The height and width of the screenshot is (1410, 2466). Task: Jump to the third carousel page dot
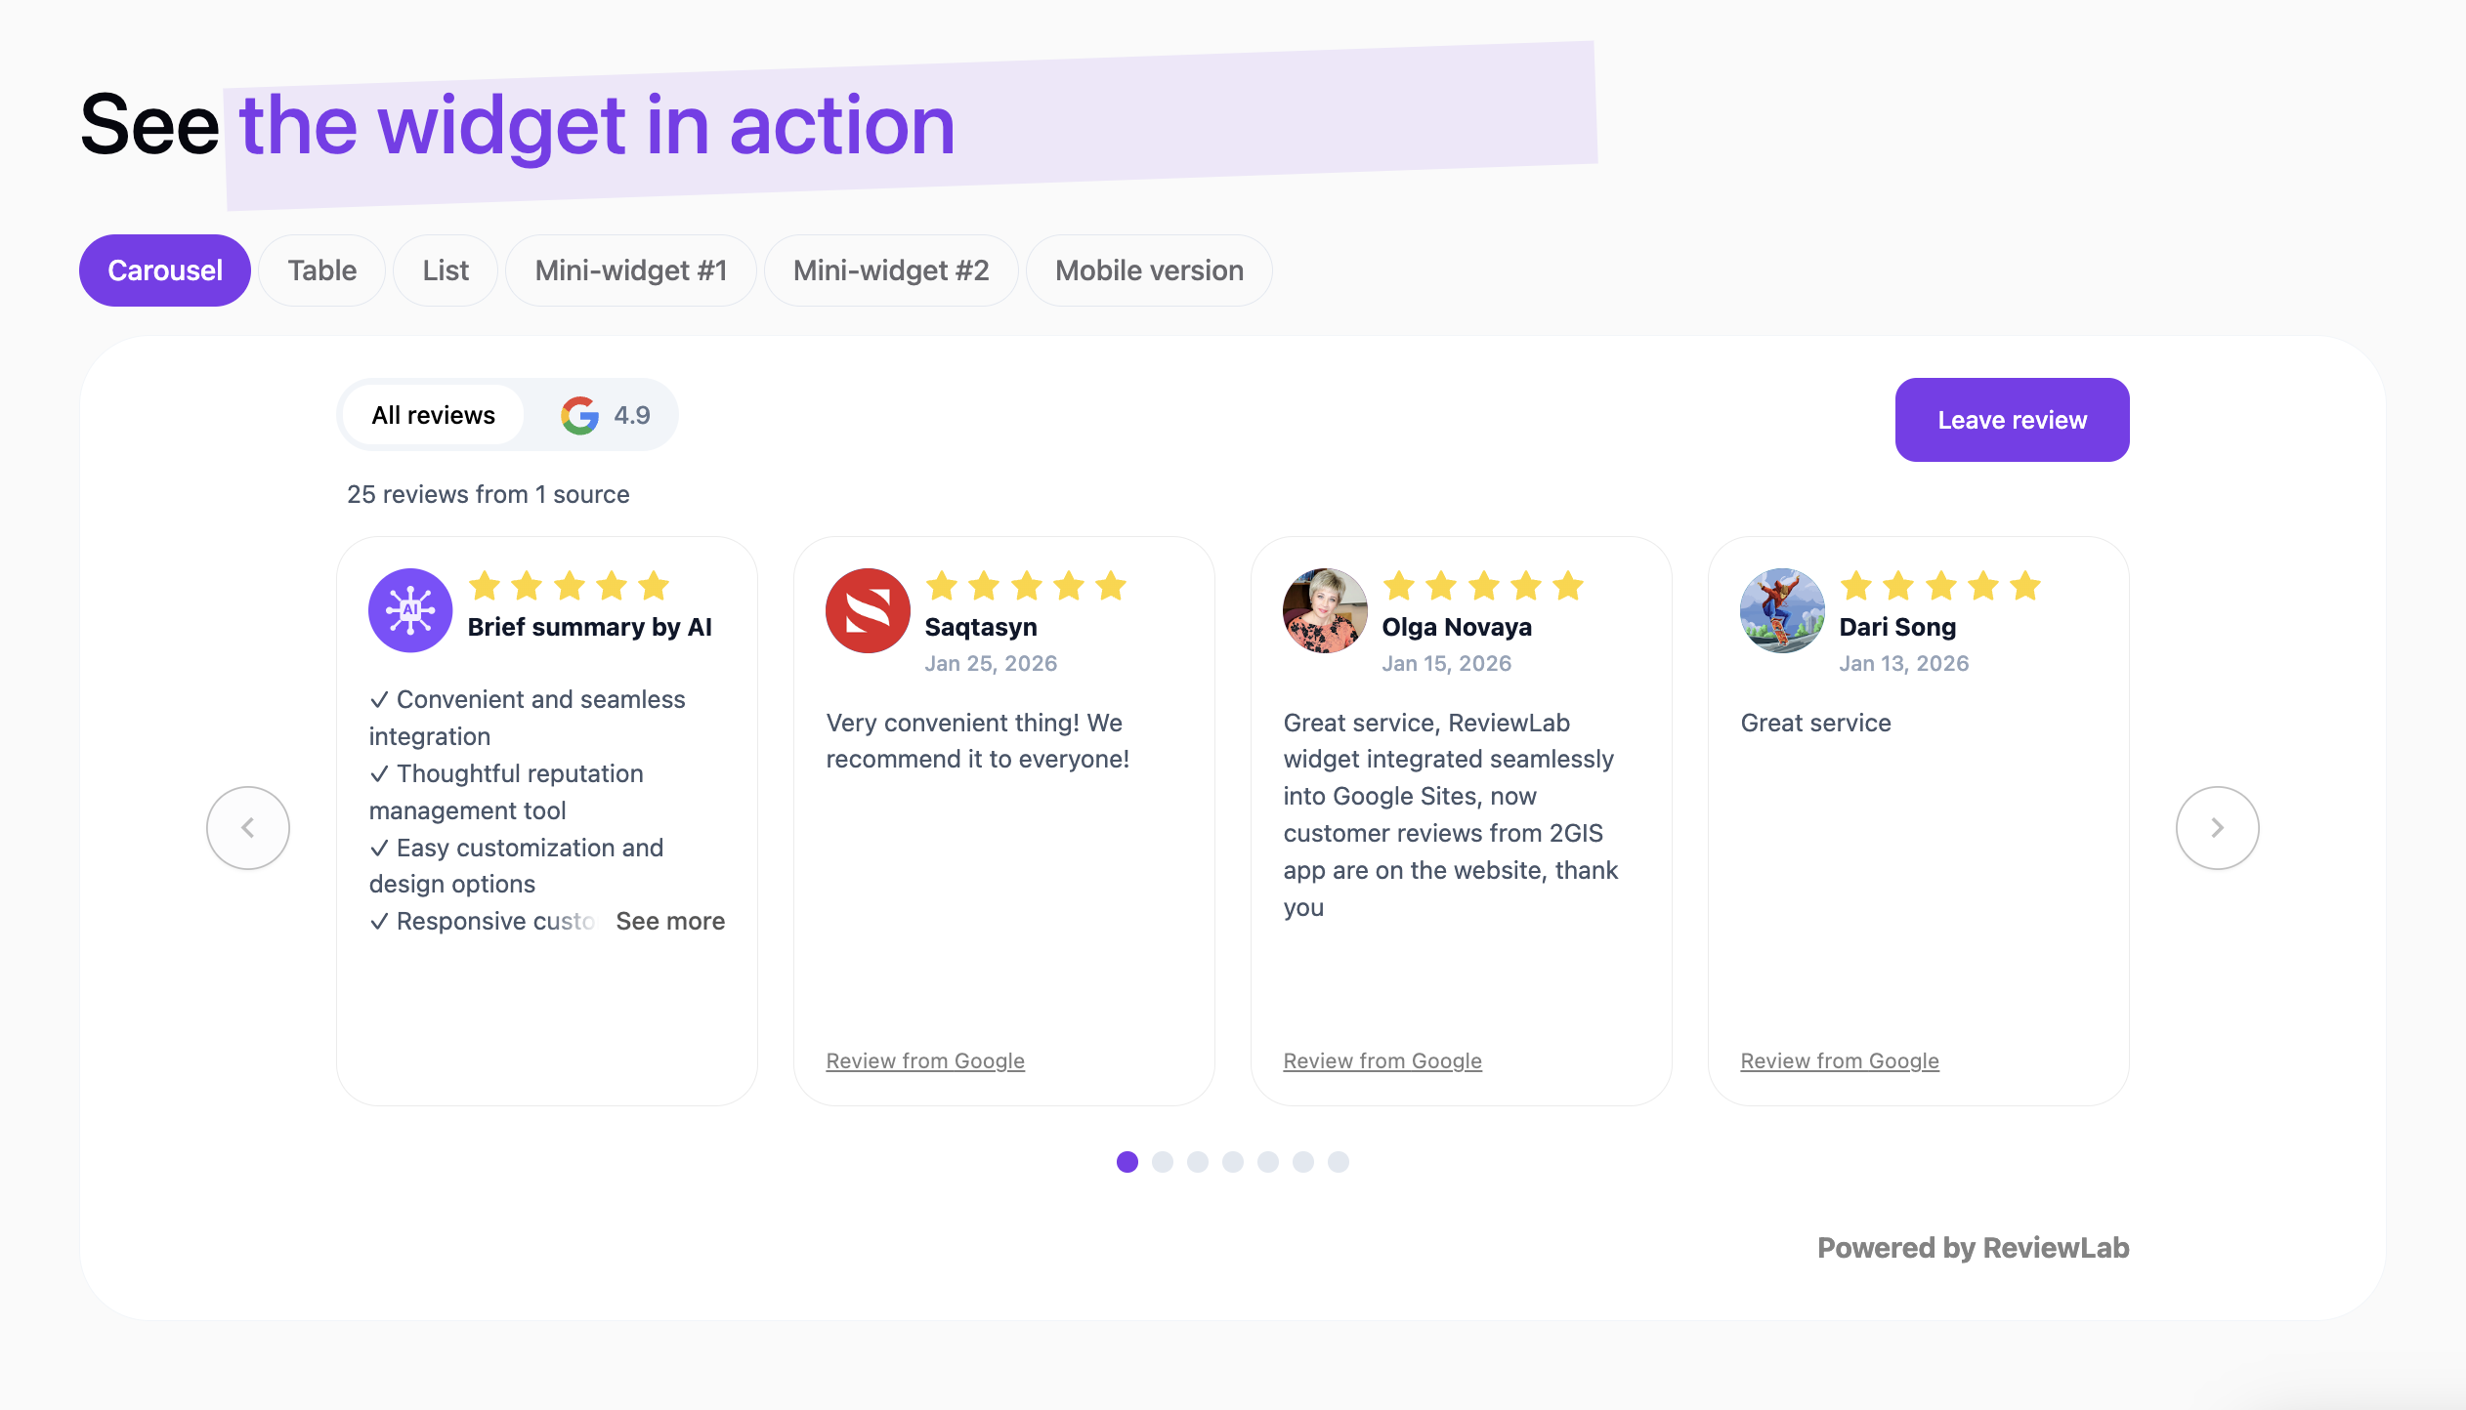point(1198,1162)
